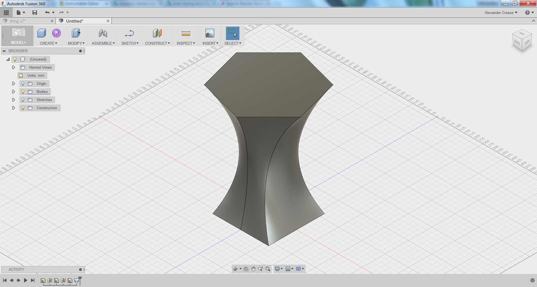The height and width of the screenshot is (287, 537).
Task: Toggle the Activity panel pin dot
Action: 80,270
